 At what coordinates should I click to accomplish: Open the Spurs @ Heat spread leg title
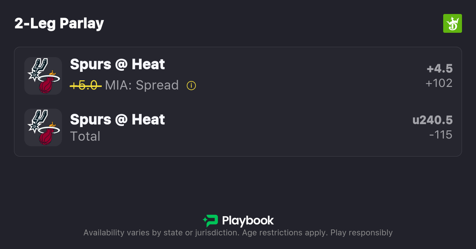(x=117, y=64)
